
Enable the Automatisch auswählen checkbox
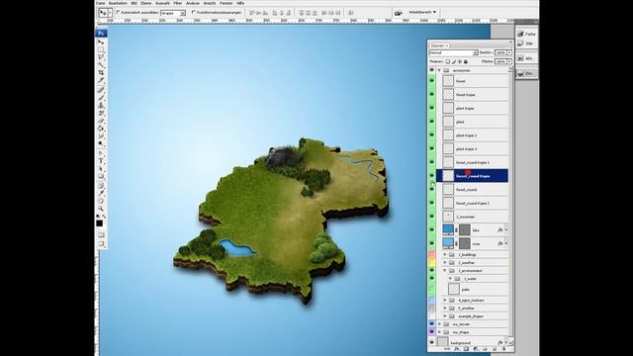(119, 13)
